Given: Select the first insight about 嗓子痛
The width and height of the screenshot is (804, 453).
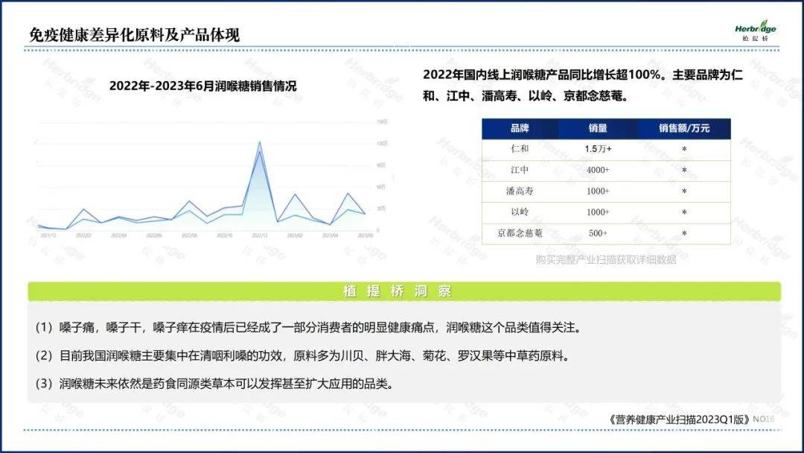Looking at the screenshot, I should (306, 328).
